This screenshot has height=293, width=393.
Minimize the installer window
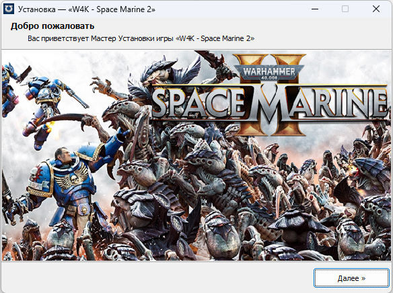click(315, 9)
